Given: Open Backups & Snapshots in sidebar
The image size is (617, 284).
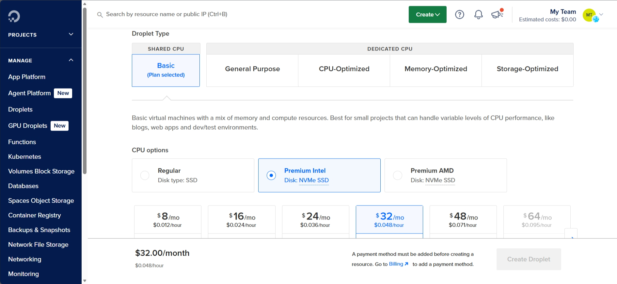Looking at the screenshot, I should (39, 230).
